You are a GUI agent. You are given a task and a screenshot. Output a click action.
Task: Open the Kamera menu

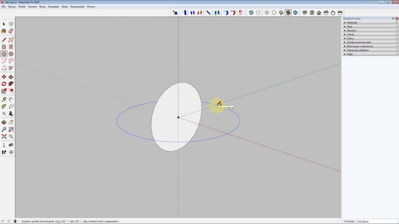tap(32, 7)
